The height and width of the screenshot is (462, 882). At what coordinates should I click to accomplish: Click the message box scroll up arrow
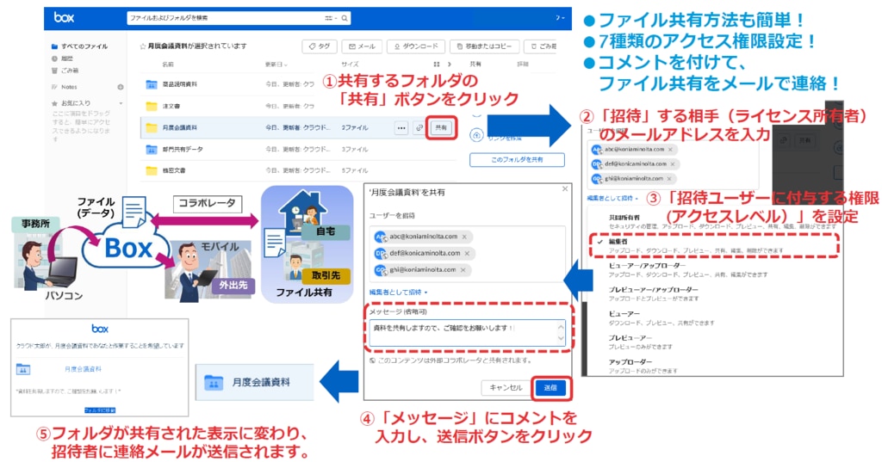pyautogui.click(x=560, y=327)
